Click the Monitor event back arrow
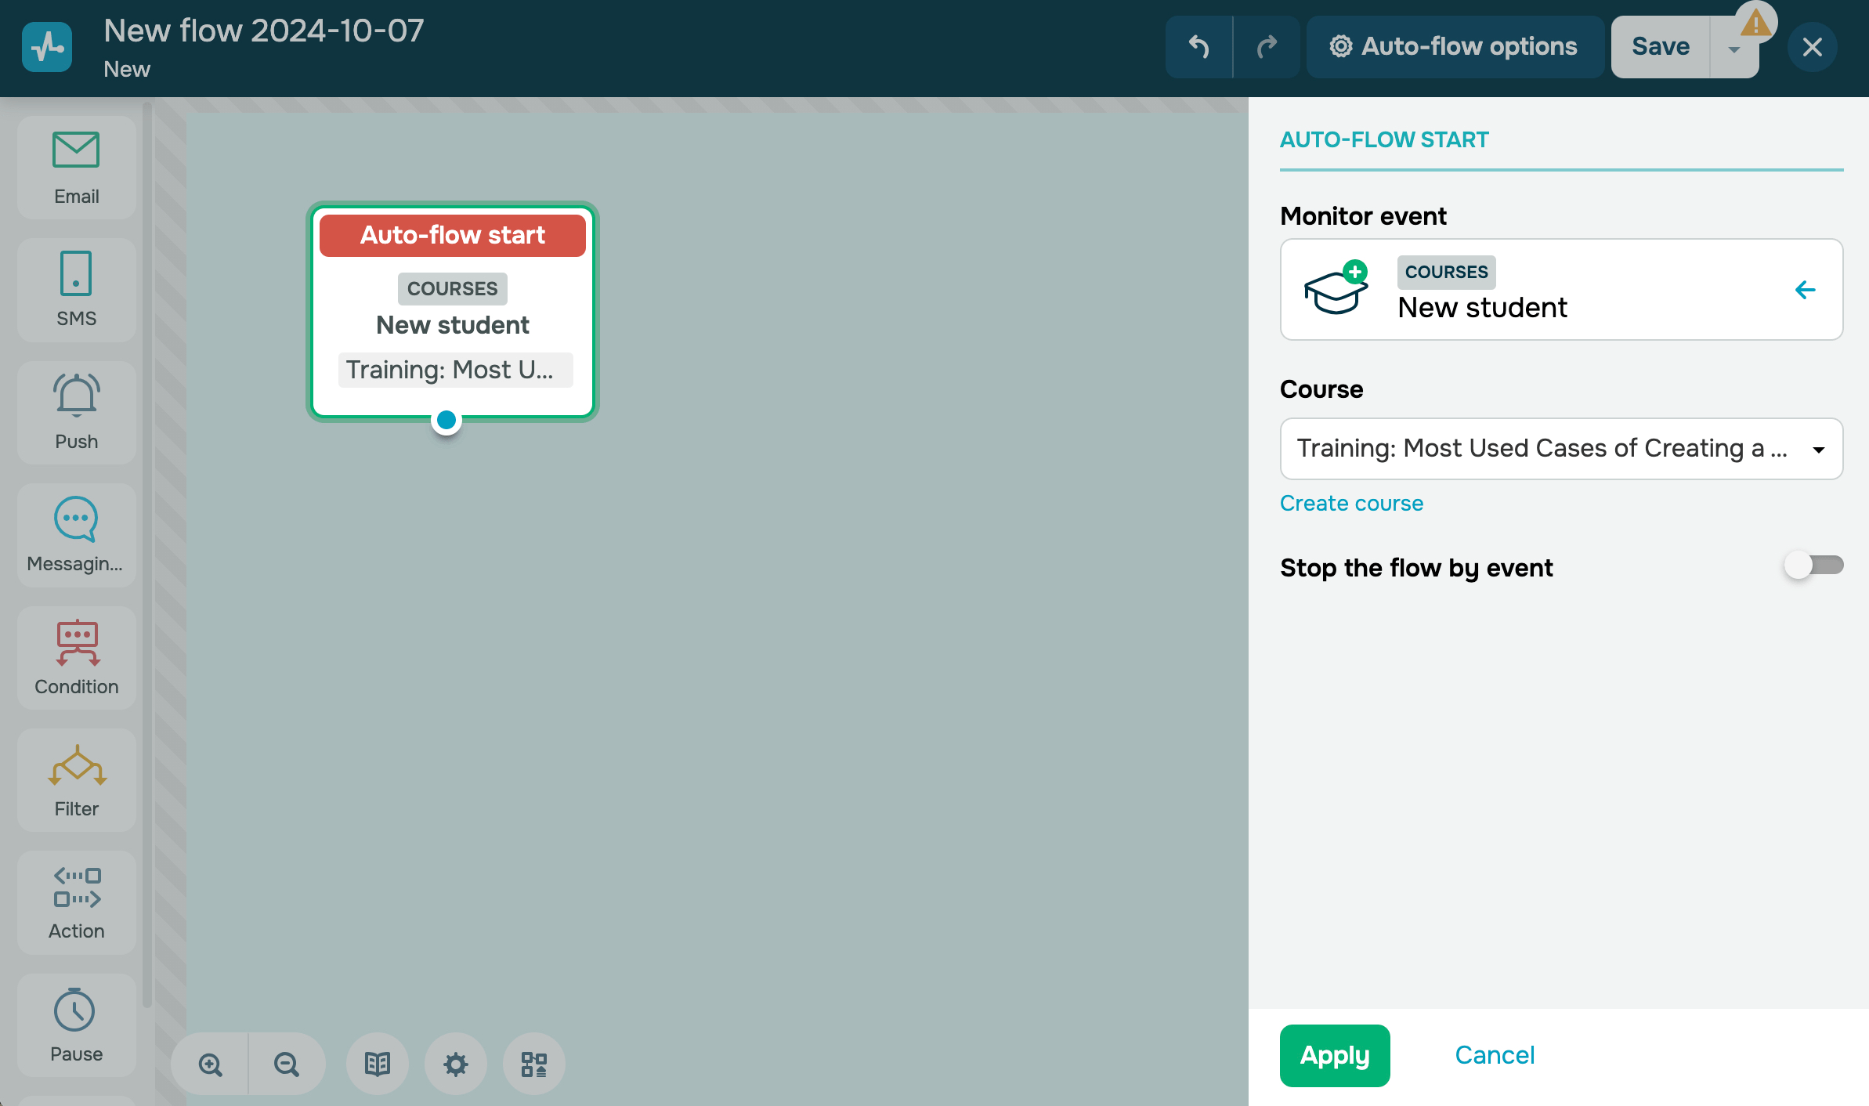Screen dimensions: 1869x1106 (x=1805, y=290)
